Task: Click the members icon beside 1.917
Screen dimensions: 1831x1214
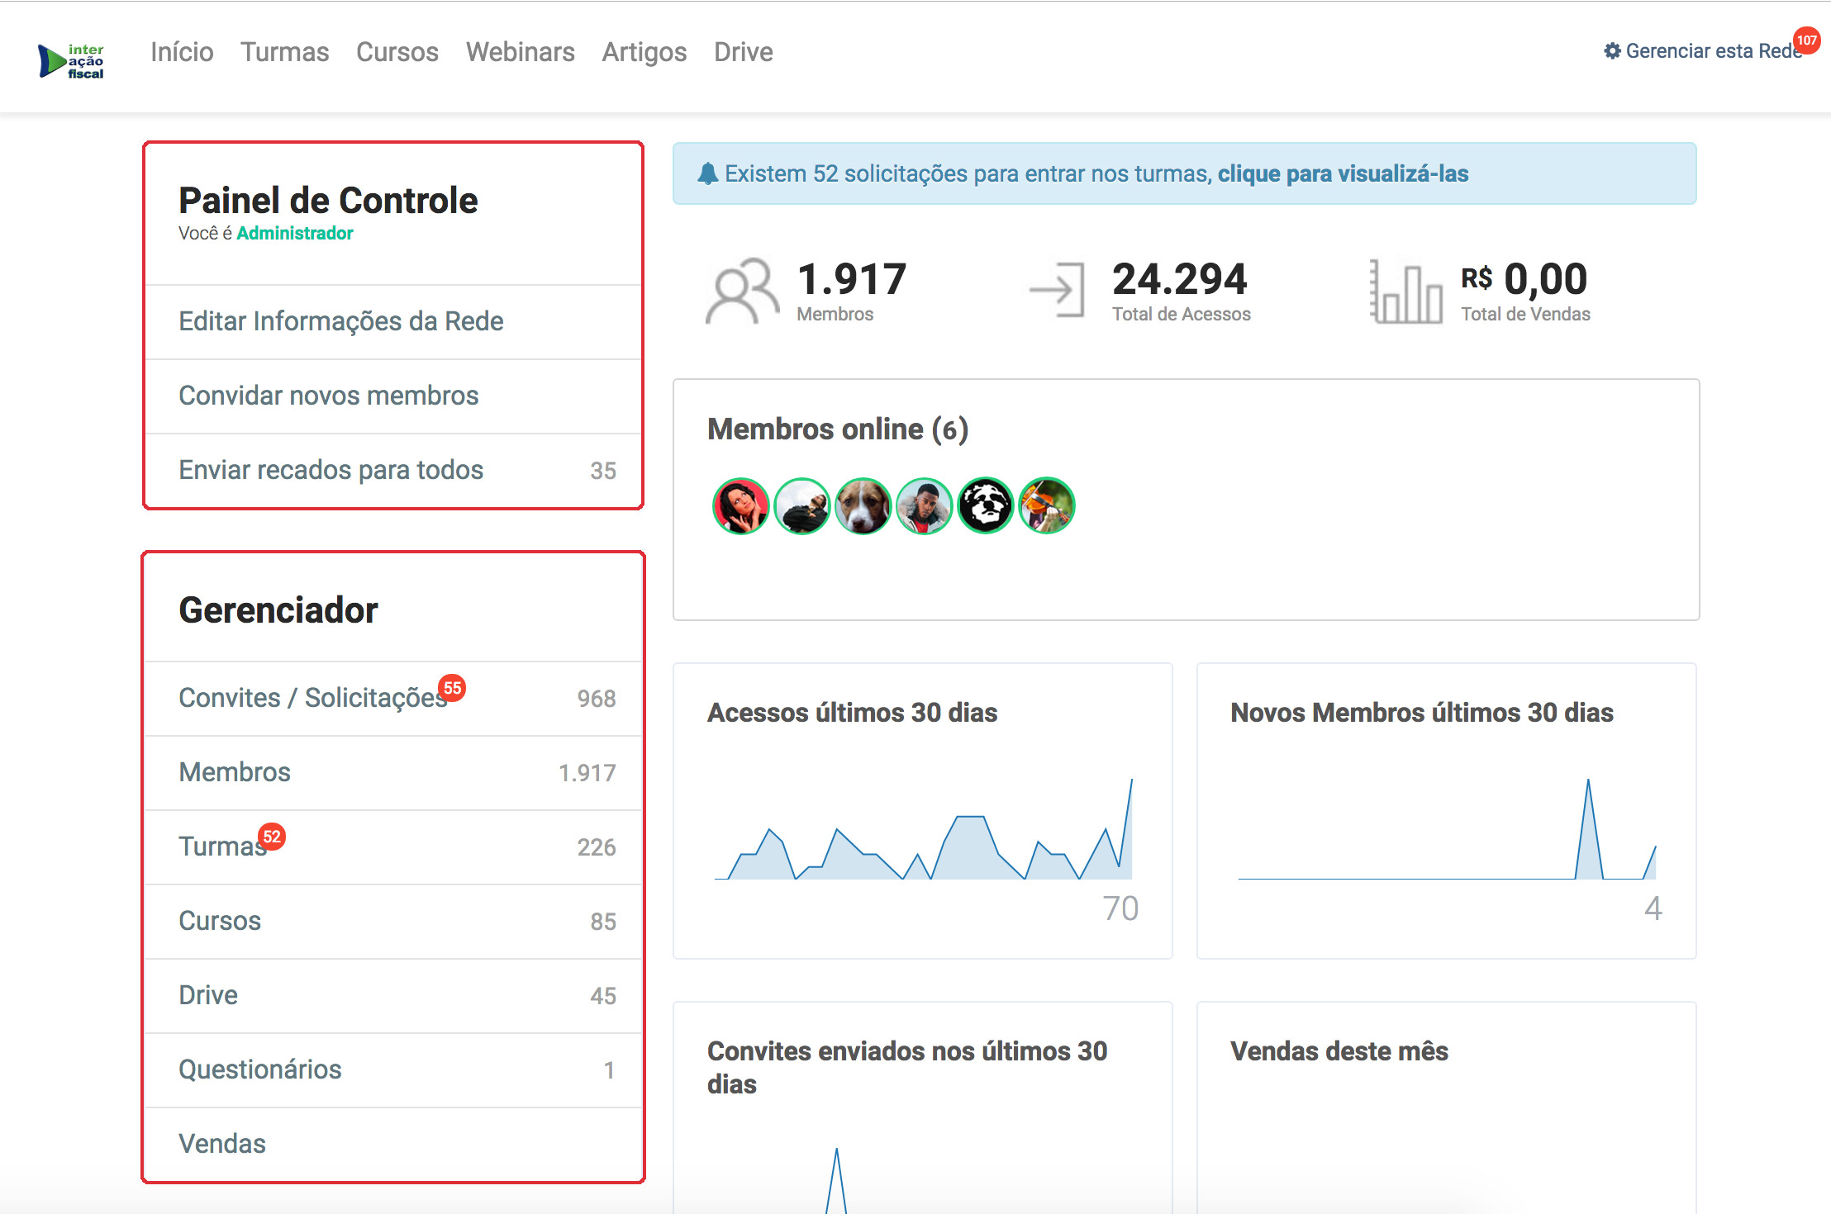Action: [741, 290]
